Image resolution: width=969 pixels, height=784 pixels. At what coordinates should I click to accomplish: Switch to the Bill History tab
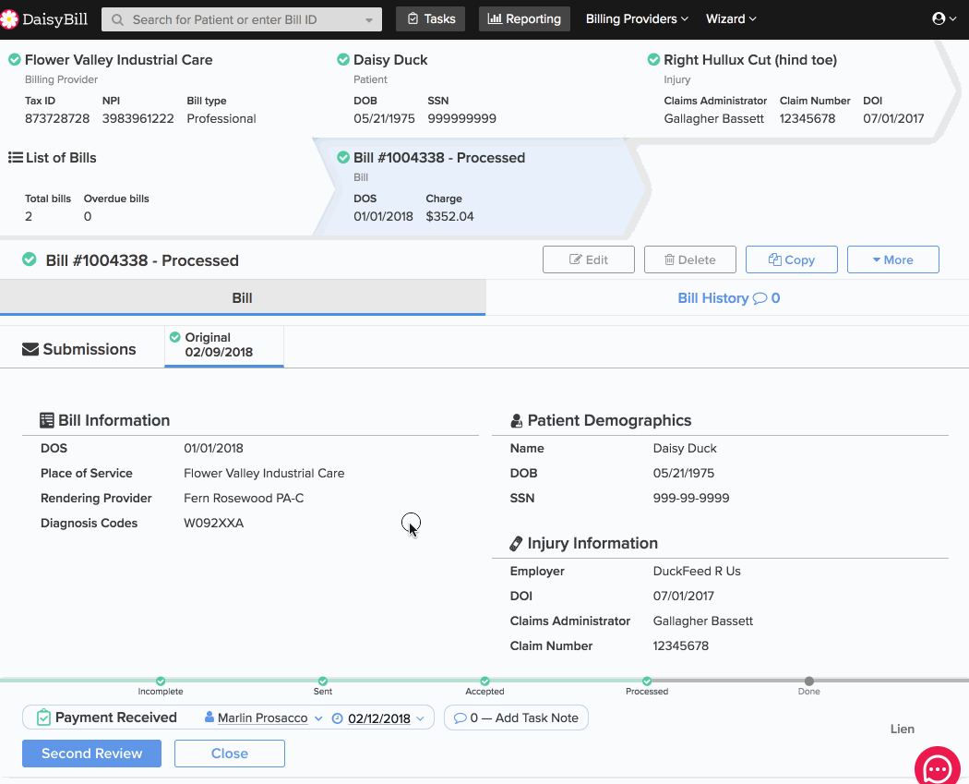[x=728, y=298]
